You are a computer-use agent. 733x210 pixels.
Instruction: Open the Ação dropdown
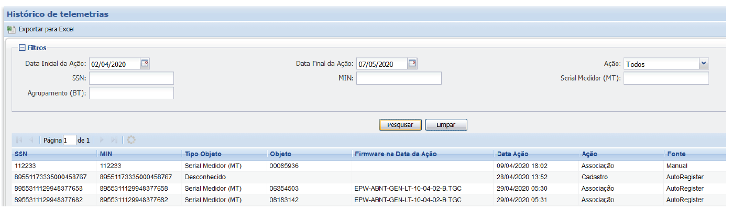pyautogui.click(x=703, y=64)
